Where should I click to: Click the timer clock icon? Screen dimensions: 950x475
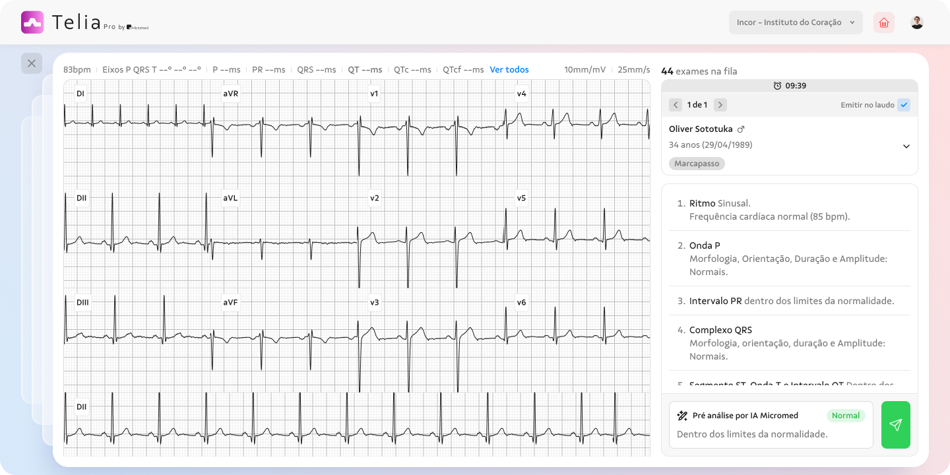point(777,86)
